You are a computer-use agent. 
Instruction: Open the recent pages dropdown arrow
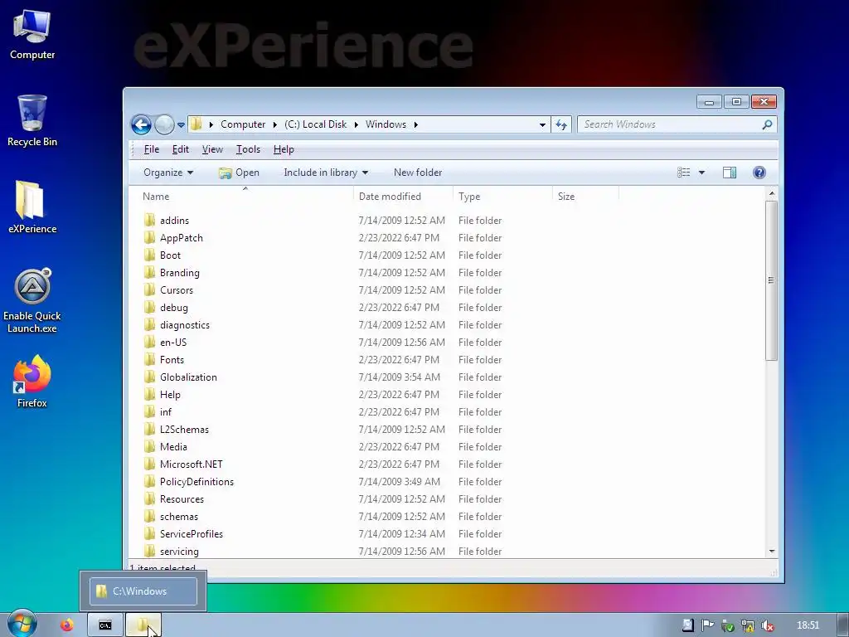(x=181, y=125)
